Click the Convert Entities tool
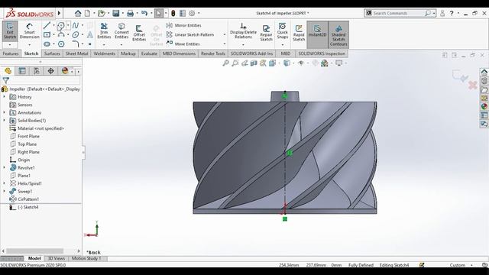Viewport: 489px width, 275px height. (x=121, y=31)
